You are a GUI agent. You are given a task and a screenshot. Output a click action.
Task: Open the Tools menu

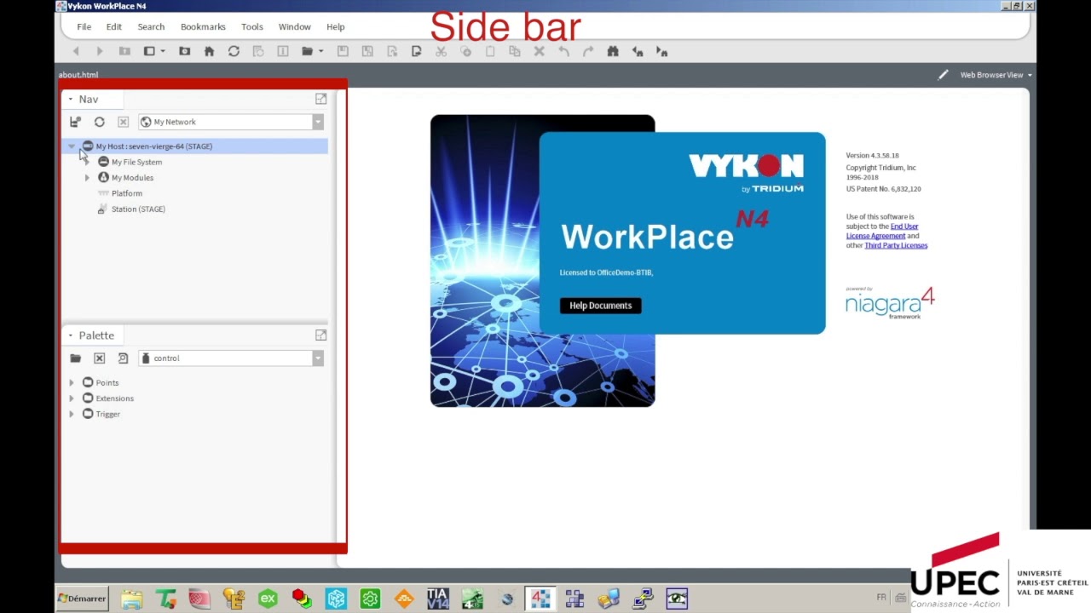(252, 27)
